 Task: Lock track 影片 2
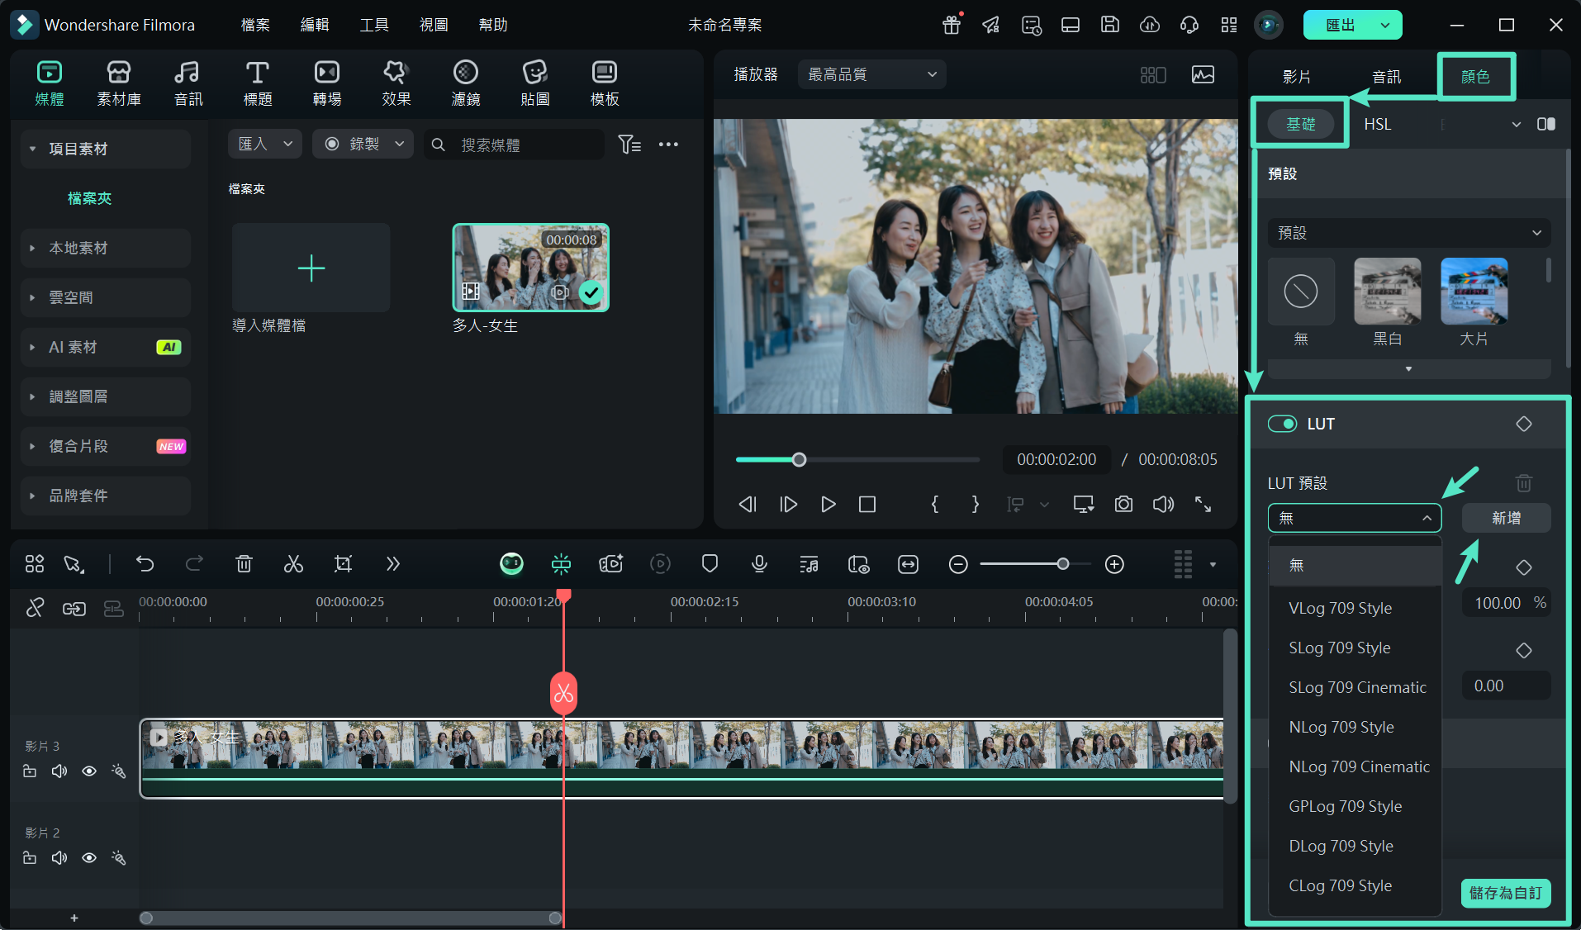(30, 858)
